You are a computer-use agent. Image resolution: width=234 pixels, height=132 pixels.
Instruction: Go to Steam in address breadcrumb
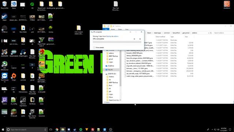click(149, 33)
